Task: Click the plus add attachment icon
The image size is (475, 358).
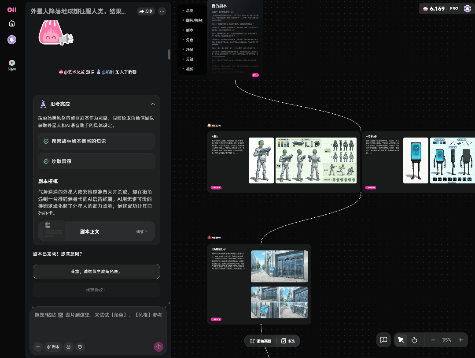Action: (38, 347)
